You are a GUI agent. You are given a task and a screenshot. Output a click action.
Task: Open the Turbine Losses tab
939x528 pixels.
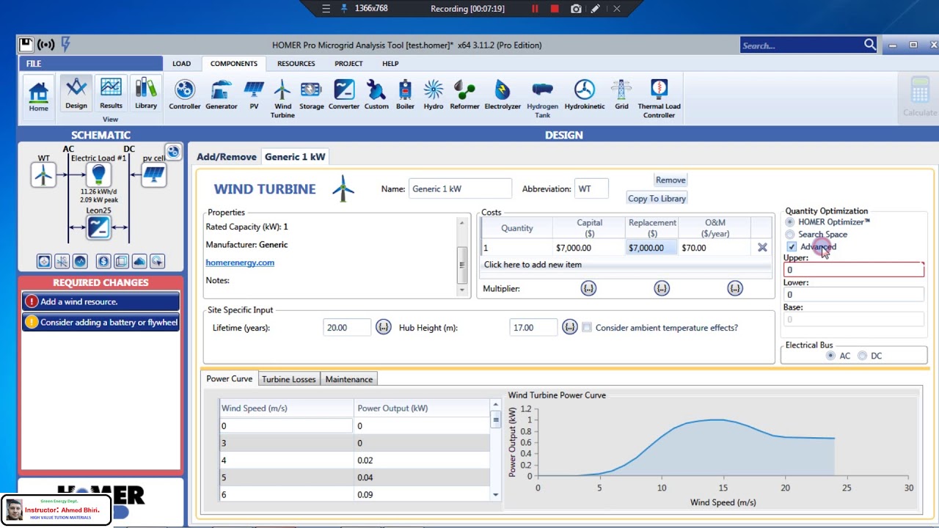click(x=288, y=379)
